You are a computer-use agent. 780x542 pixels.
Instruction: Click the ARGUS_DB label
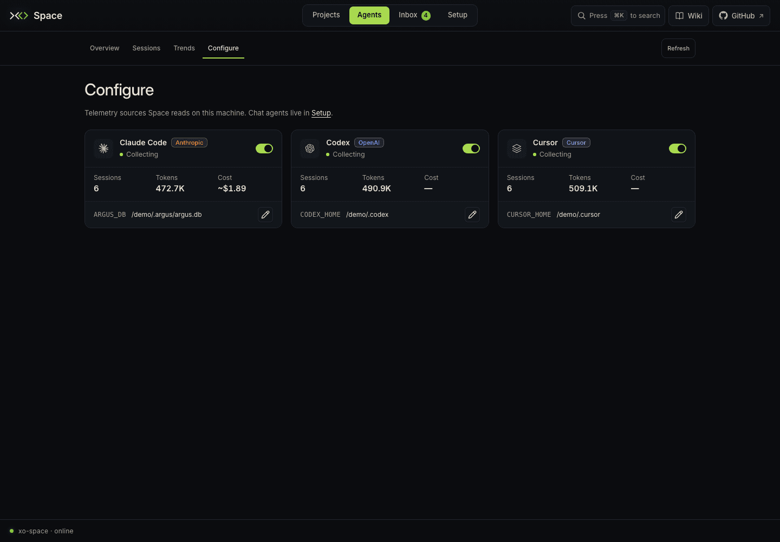click(x=109, y=215)
